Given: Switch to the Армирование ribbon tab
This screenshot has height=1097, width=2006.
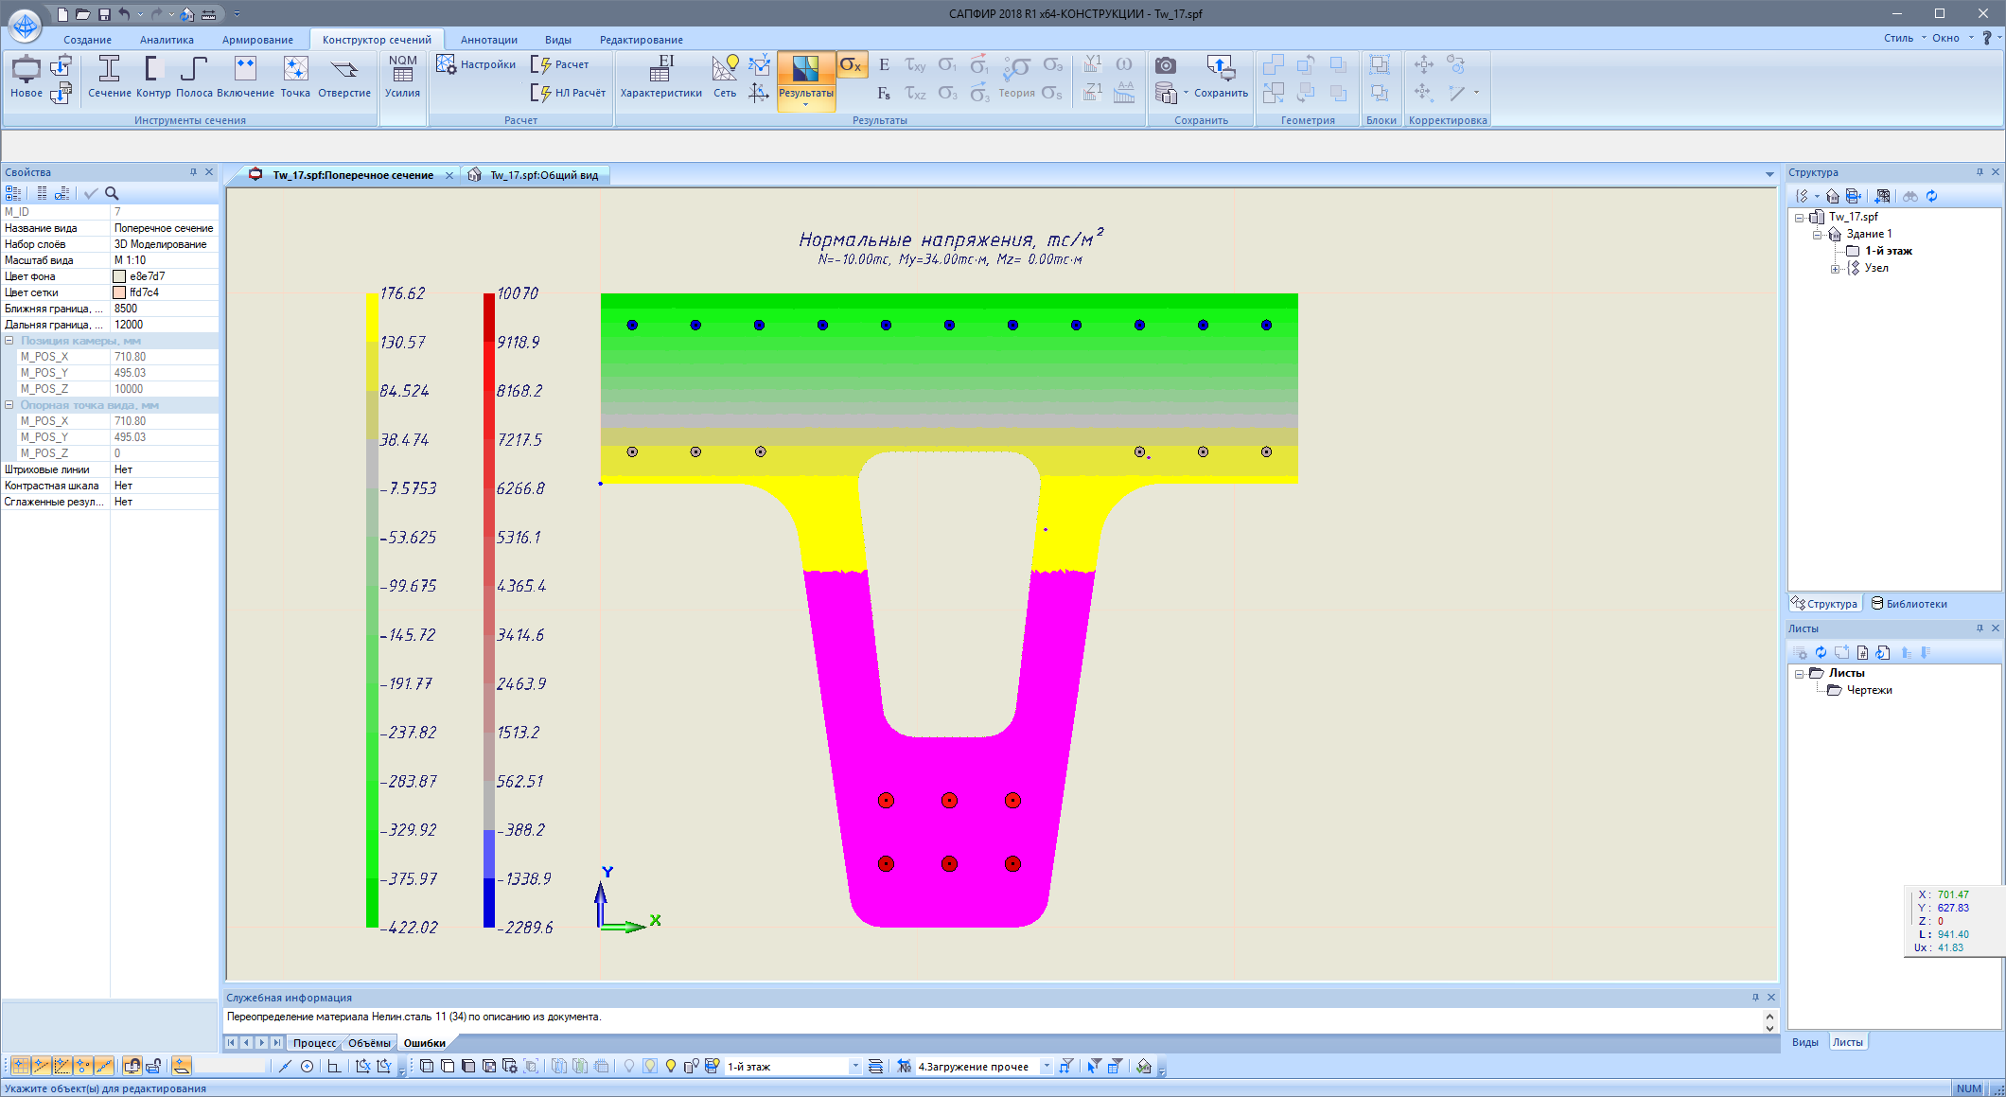Looking at the screenshot, I should 257,40.
